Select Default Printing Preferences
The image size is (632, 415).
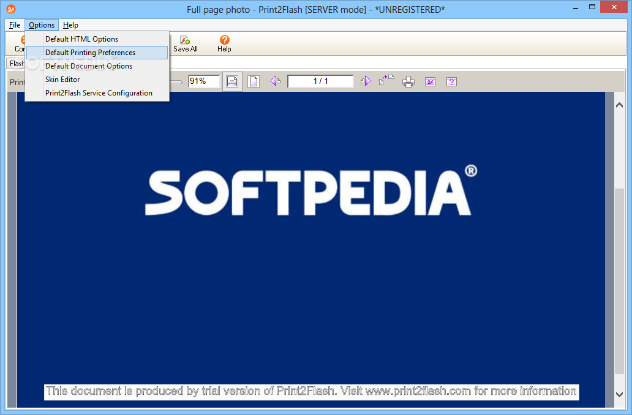pos(97,53)
